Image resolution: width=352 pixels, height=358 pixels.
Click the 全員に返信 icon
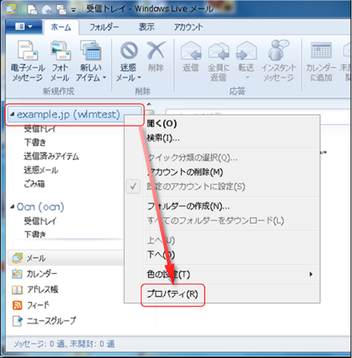tap(218, 50)
